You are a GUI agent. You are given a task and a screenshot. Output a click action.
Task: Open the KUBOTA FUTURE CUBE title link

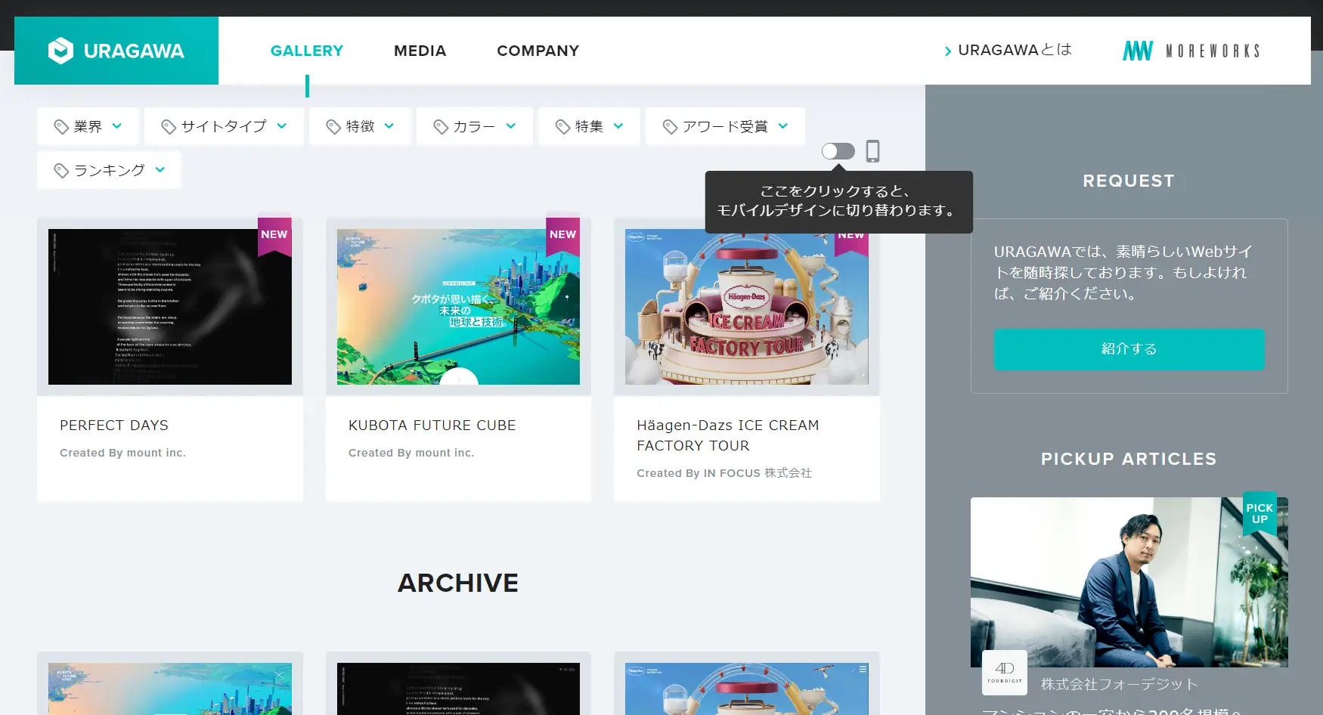tap(432, 426)
